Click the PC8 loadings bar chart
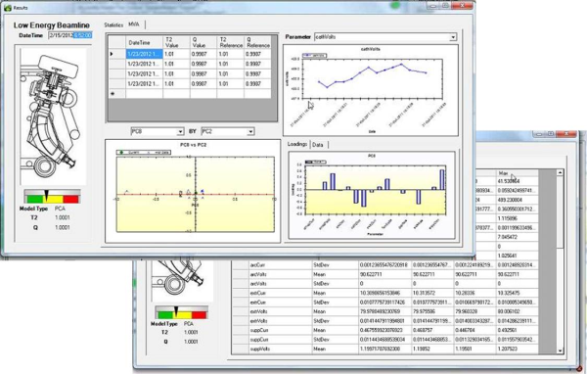Screen dimensions: 587x374 click(x=372, y=195)
